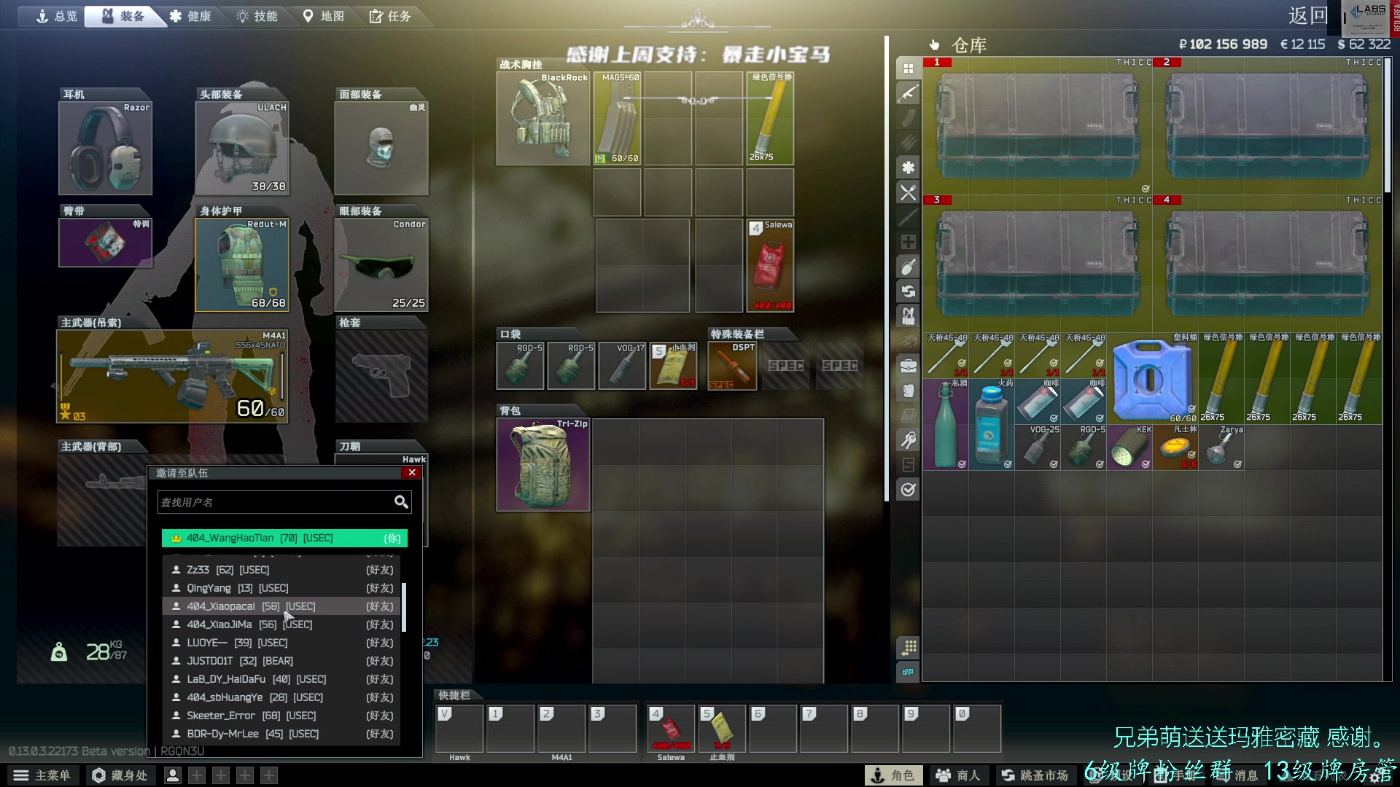This screenshot has height=787, width=1400.
Task: Click the search magnifier in the invite dialog
Action: 401,502
